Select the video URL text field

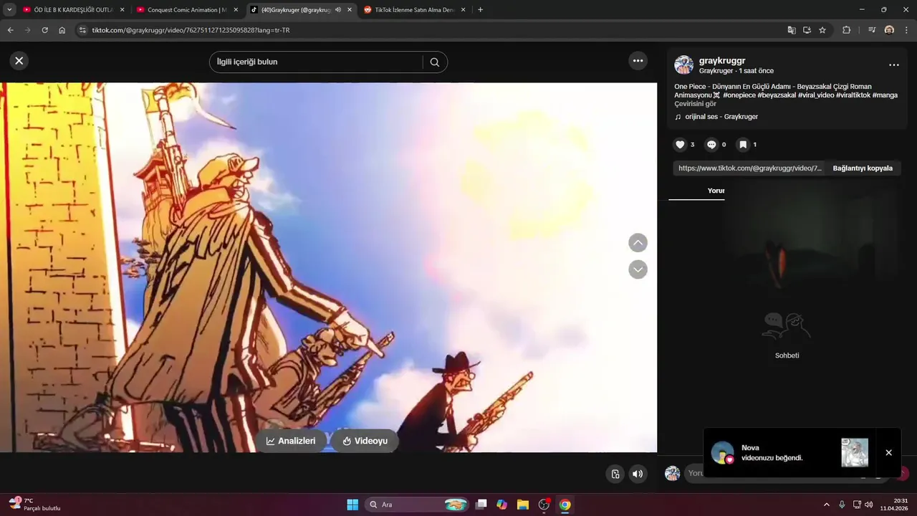point(749,168)
